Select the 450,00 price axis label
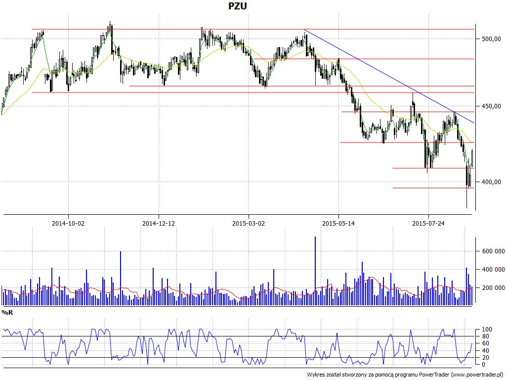506x380 pixels. pos(491,106)
